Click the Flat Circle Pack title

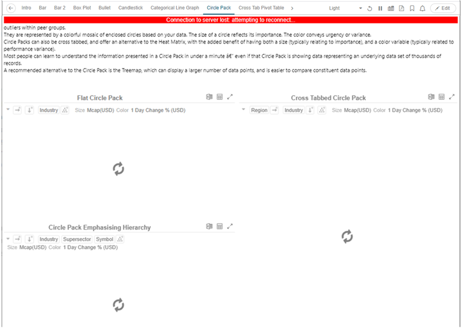(x=100, y=98)
